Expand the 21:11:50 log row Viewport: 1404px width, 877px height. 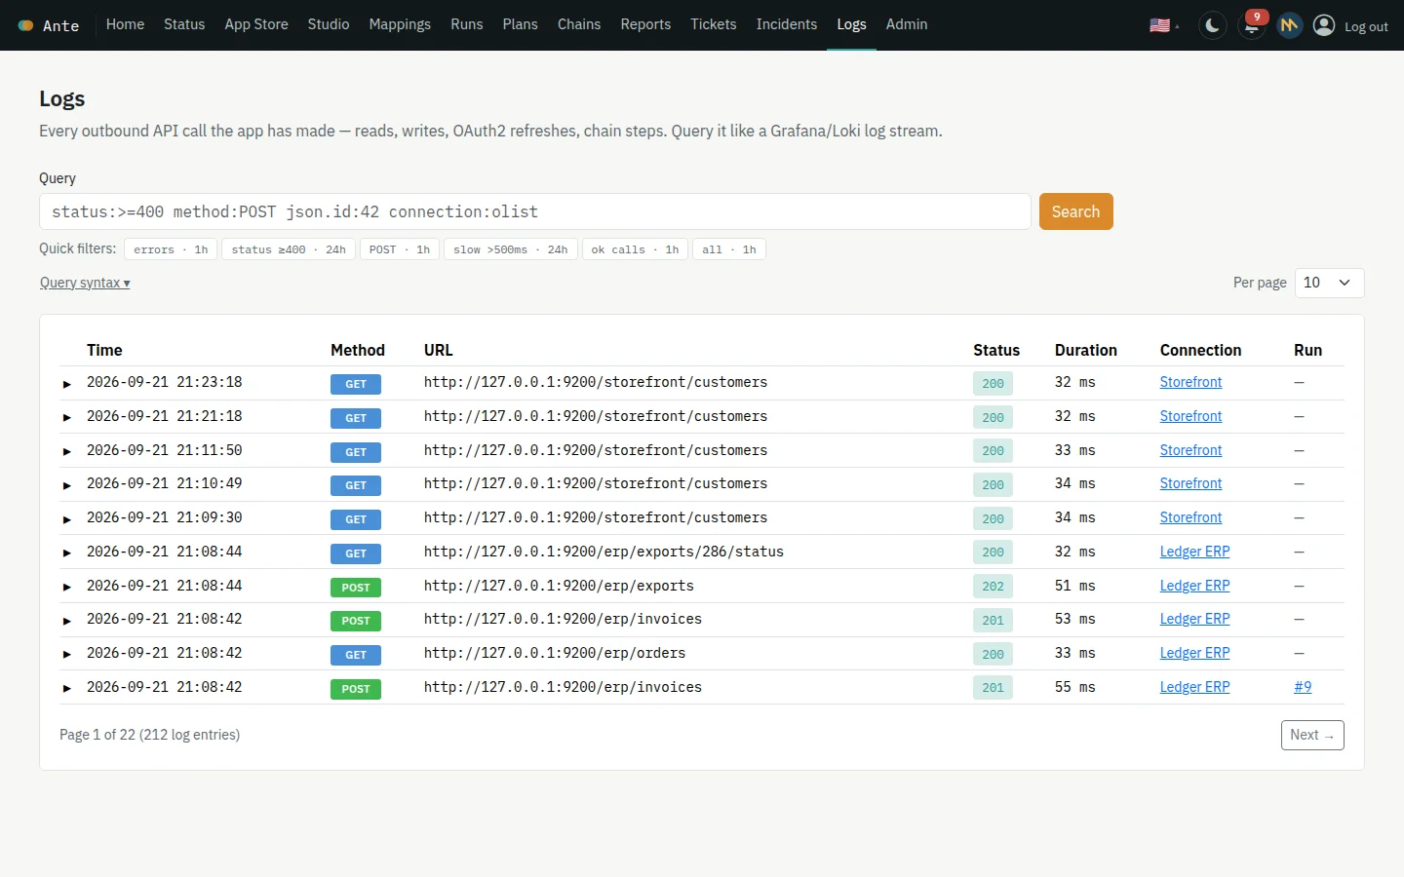pos(67,451)
